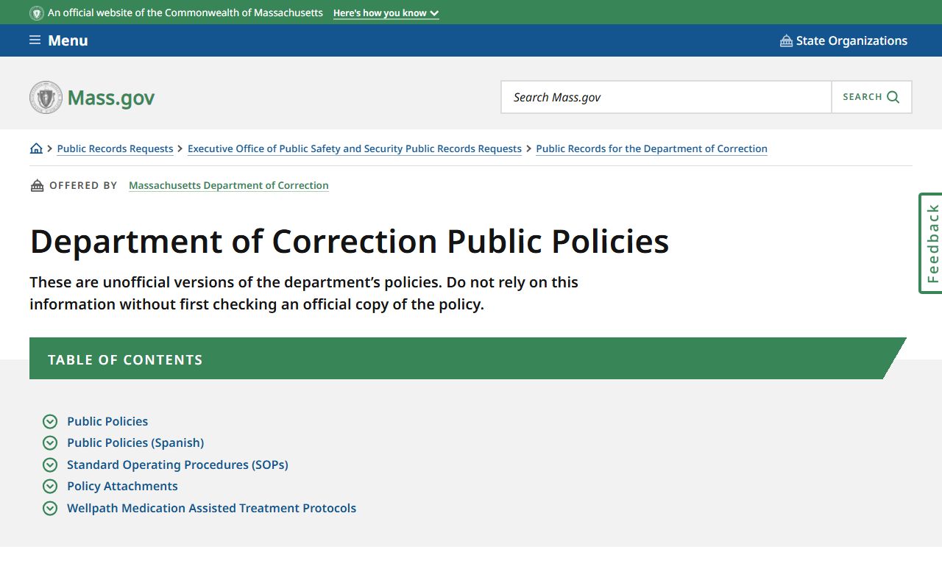
Task: Focus the Search Mass.gov input field
Action: [x=666, y=97]
